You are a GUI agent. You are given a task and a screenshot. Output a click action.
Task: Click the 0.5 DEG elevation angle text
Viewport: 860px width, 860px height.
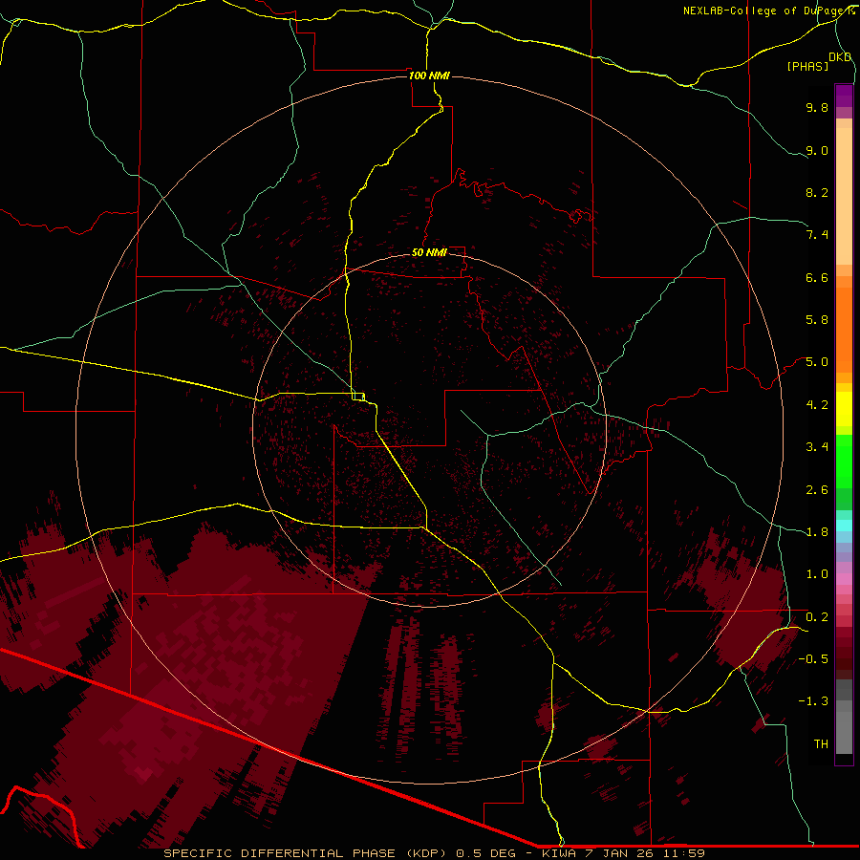coord(486,853)
